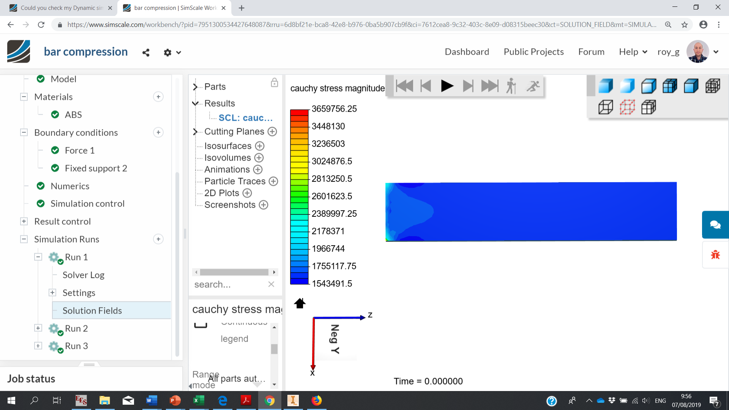Open the Solver Log item
This screenshot has height=410, width=729.
[x=83, y=275]
